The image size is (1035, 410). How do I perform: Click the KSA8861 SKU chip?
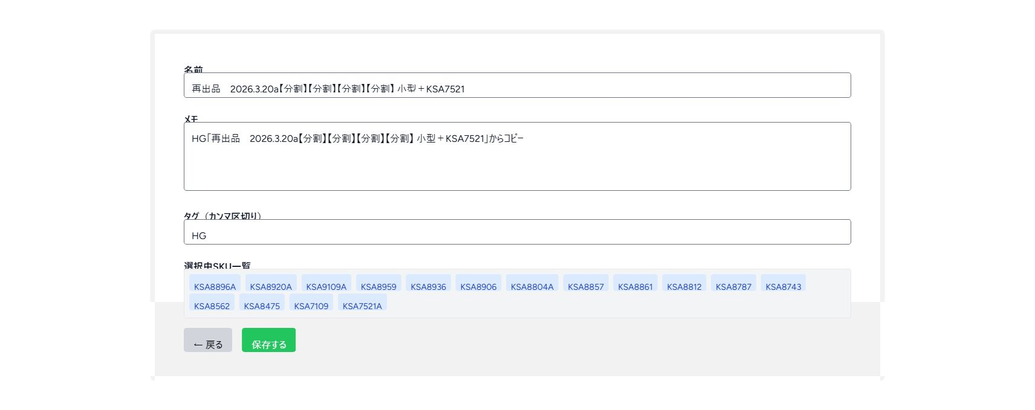point(635,284)
